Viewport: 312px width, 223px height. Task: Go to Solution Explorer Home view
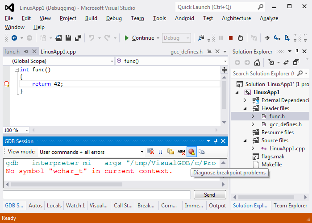(257, 62)
